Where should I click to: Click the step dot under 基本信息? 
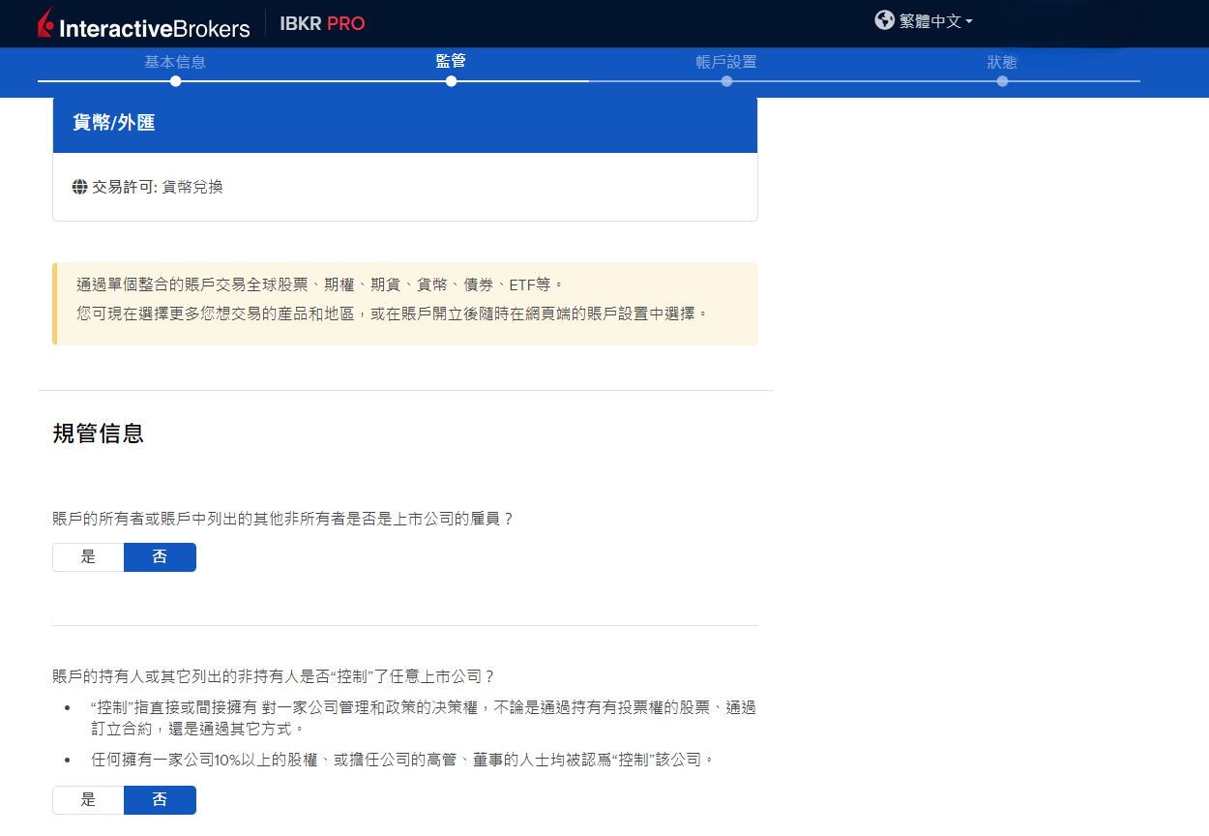[175, 81]
